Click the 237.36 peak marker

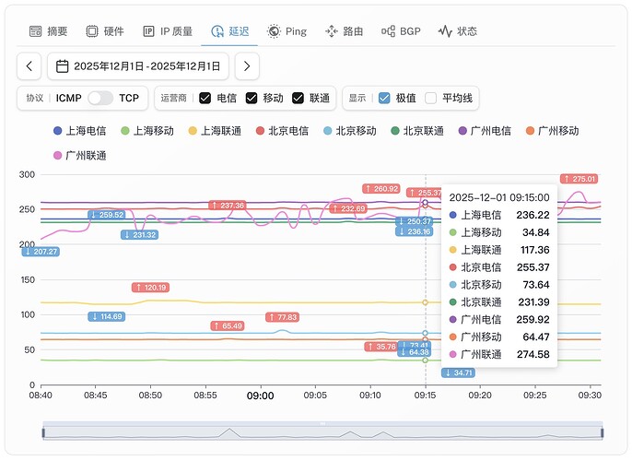228,206
